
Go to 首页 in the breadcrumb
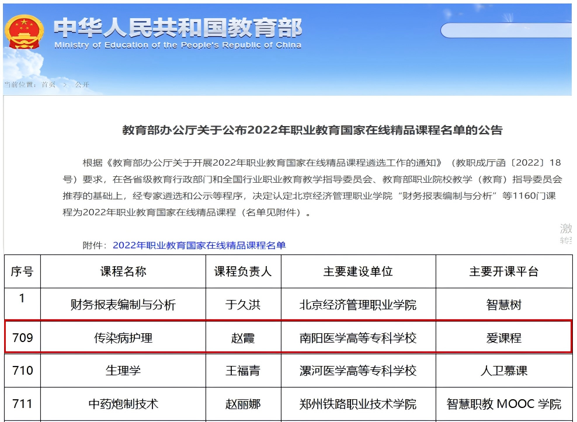pyautogui.click(x=48, y=85)
